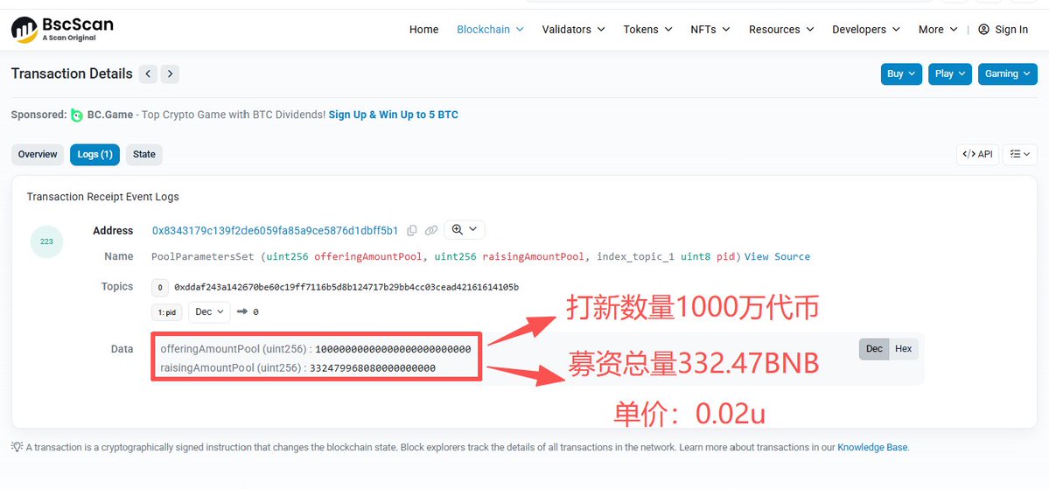Switch data display to Hex

click(x=903, y=348)
